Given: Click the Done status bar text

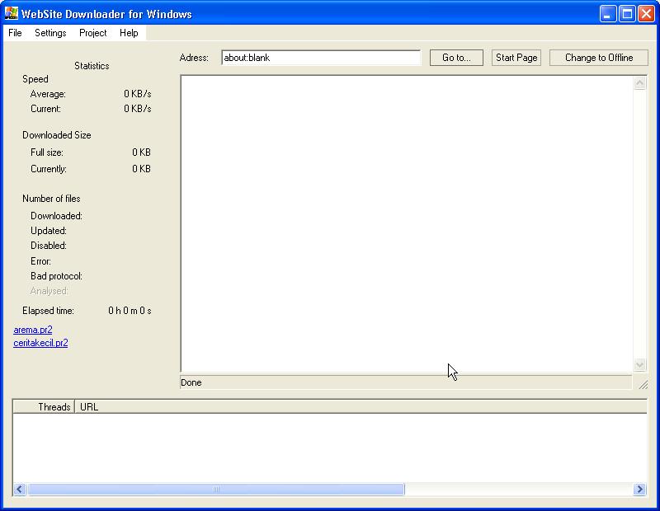Looking at the screenshot, I should pos(190,382).
